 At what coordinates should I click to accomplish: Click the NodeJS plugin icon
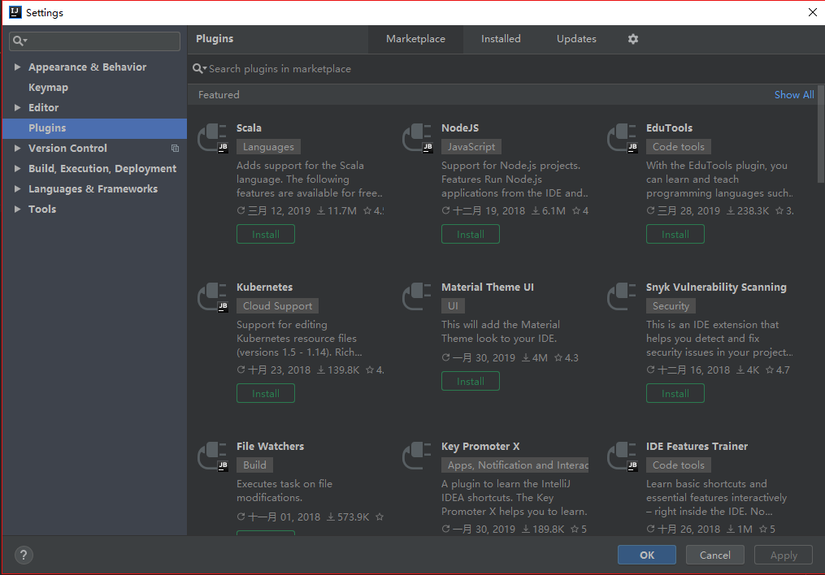[x=417, y=138]
